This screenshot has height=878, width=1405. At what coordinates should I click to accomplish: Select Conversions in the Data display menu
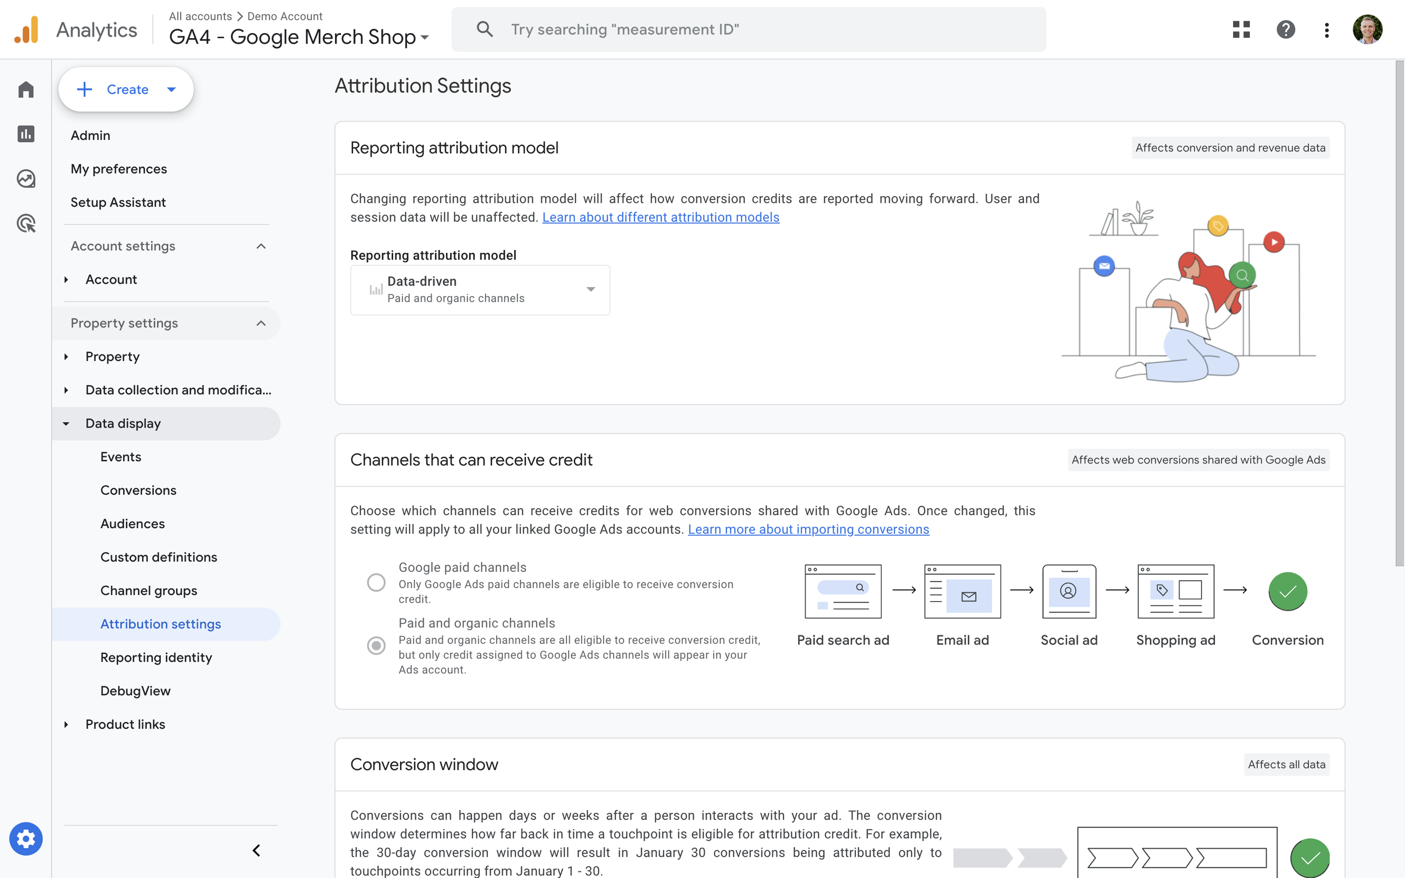(x=138, y=490)
